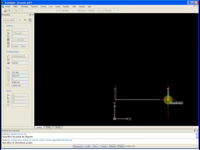The height and width of the screenshot is (150, 200).
Task: Click the print style pen icon
Action: [x=8, y=56]
